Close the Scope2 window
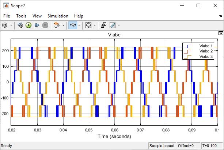Image resolution: width=224 pixels, height=150 pixels. pos(215,5)
